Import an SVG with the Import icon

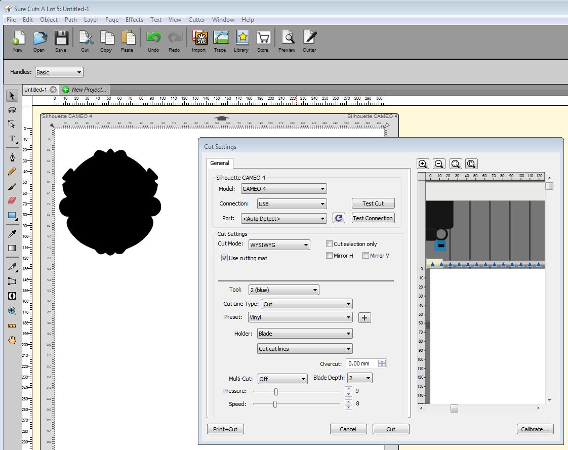199,42
